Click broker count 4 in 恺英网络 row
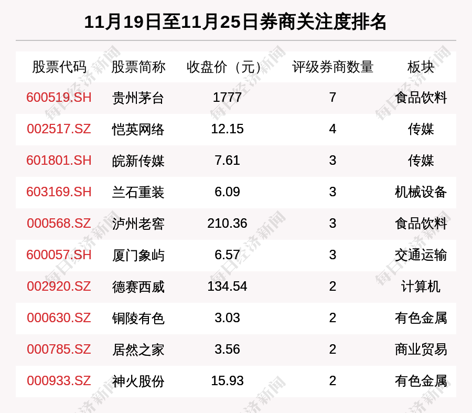The height and width of the screenshot is (413, 472). point(332,129)
